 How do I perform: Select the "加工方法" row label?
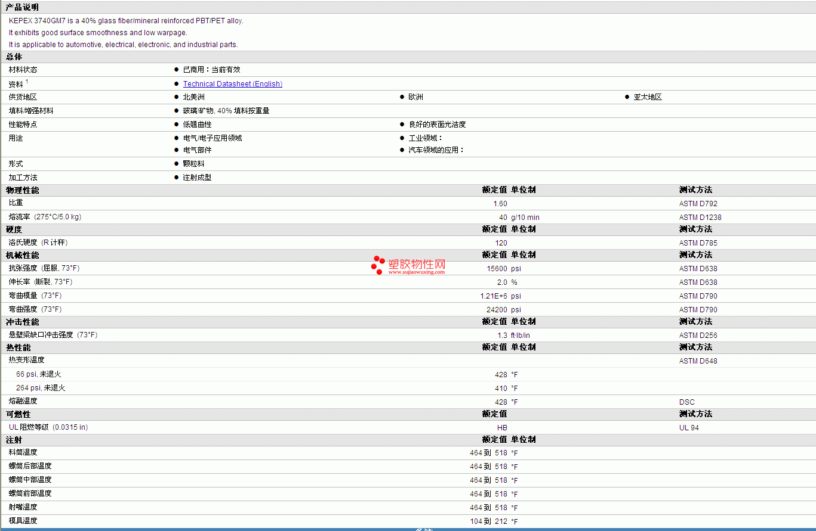[x=23, y=178]
